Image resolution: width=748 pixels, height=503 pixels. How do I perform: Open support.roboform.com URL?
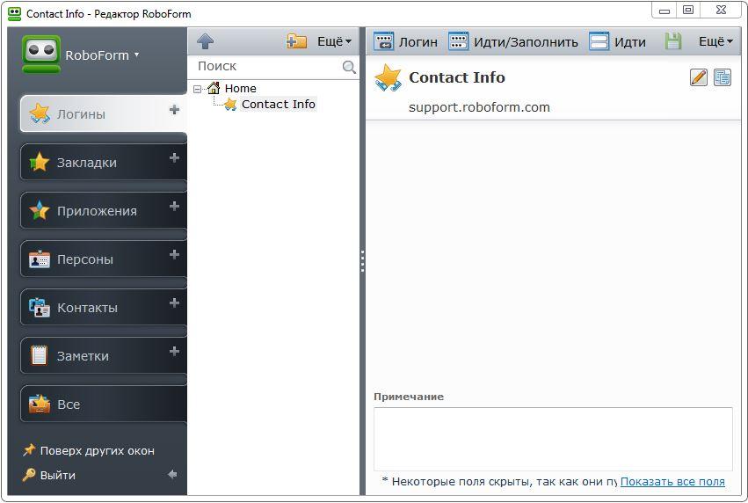pyautogui.click(x=479, y=107)
